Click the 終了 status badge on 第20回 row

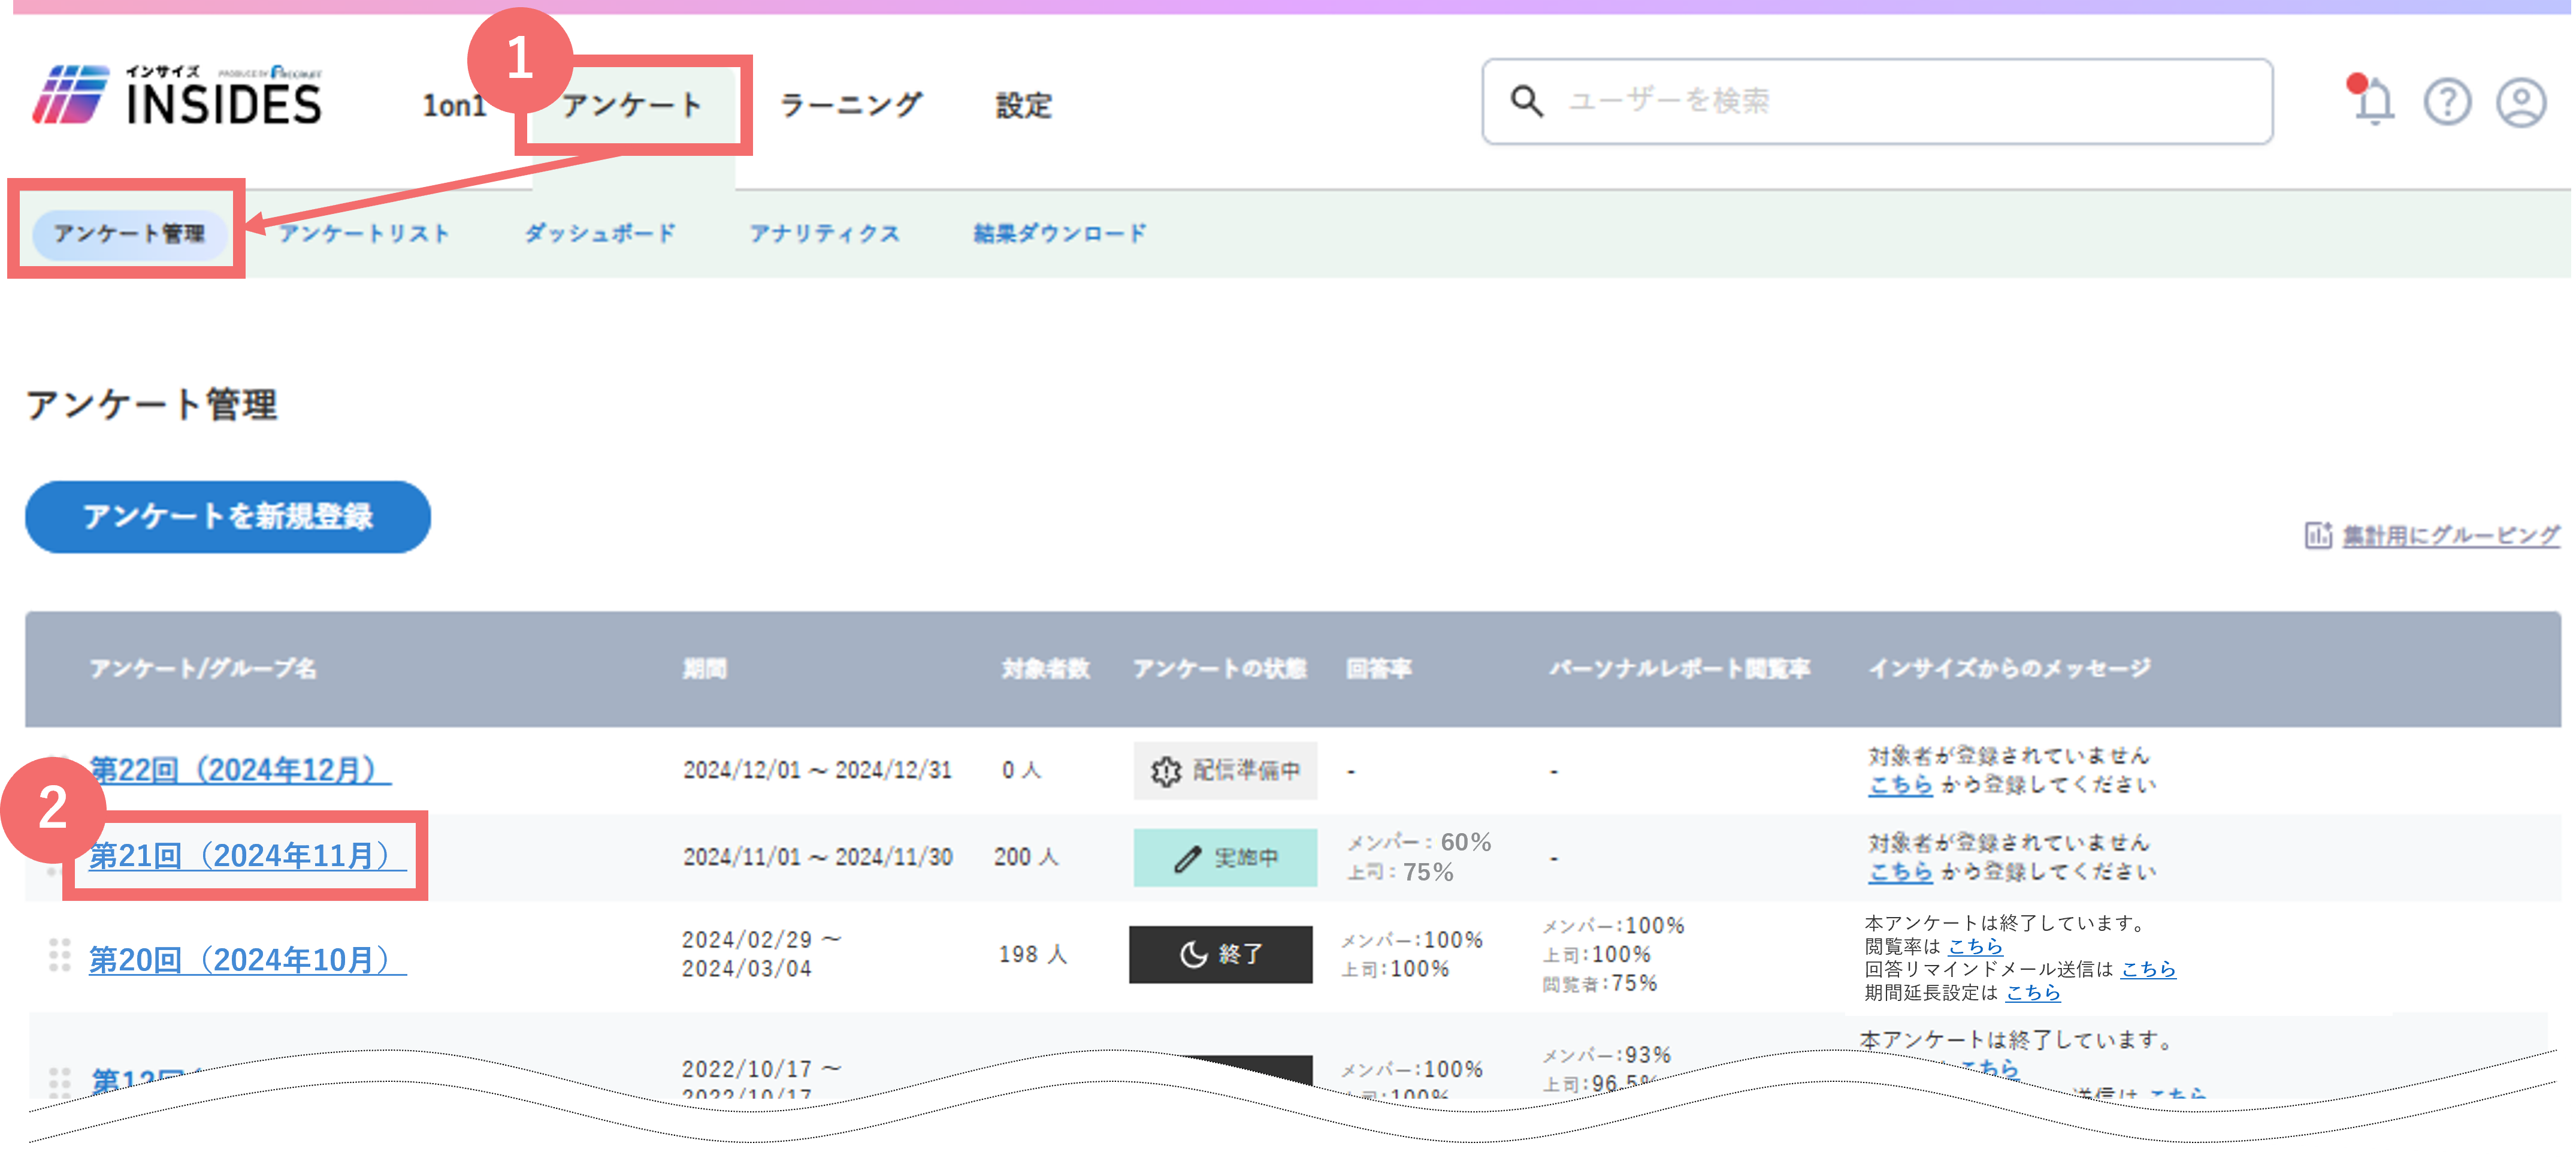point(1221,955)
